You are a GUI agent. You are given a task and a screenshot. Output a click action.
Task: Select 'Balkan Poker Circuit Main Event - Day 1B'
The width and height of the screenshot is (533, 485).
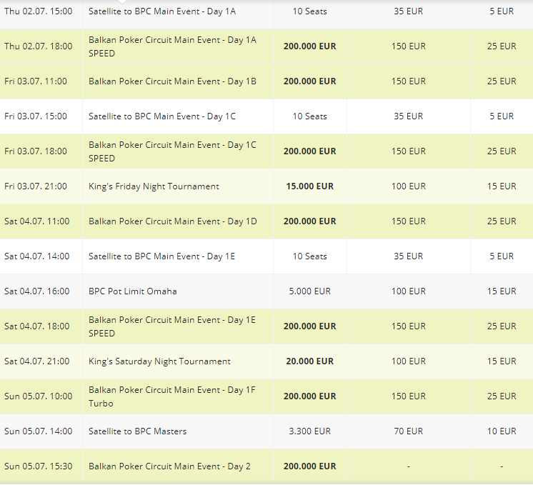click(172, 81)
